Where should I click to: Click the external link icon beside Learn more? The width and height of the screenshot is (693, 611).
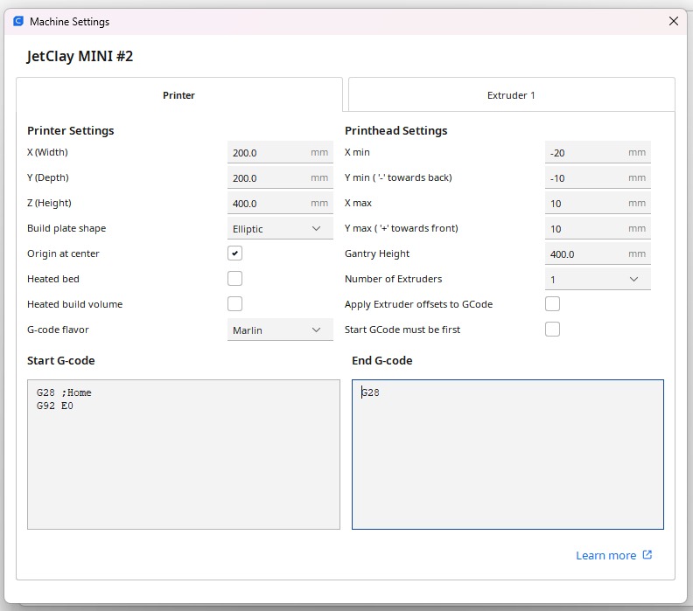point(647,555)
